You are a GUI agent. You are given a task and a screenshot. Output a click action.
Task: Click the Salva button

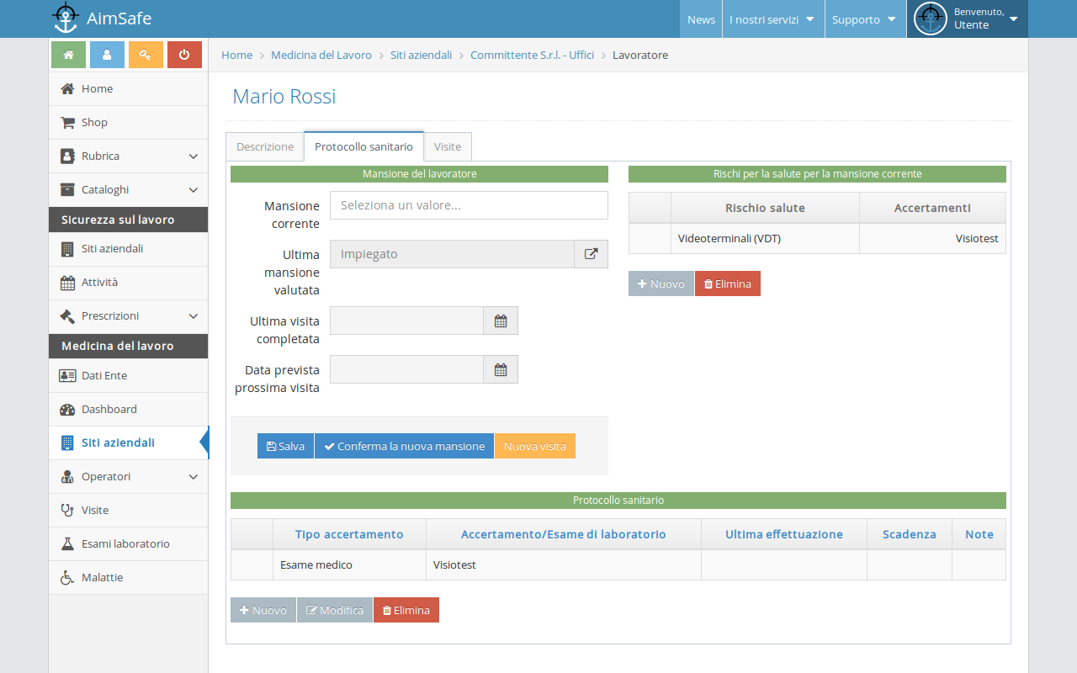click(x=286, y=446)
